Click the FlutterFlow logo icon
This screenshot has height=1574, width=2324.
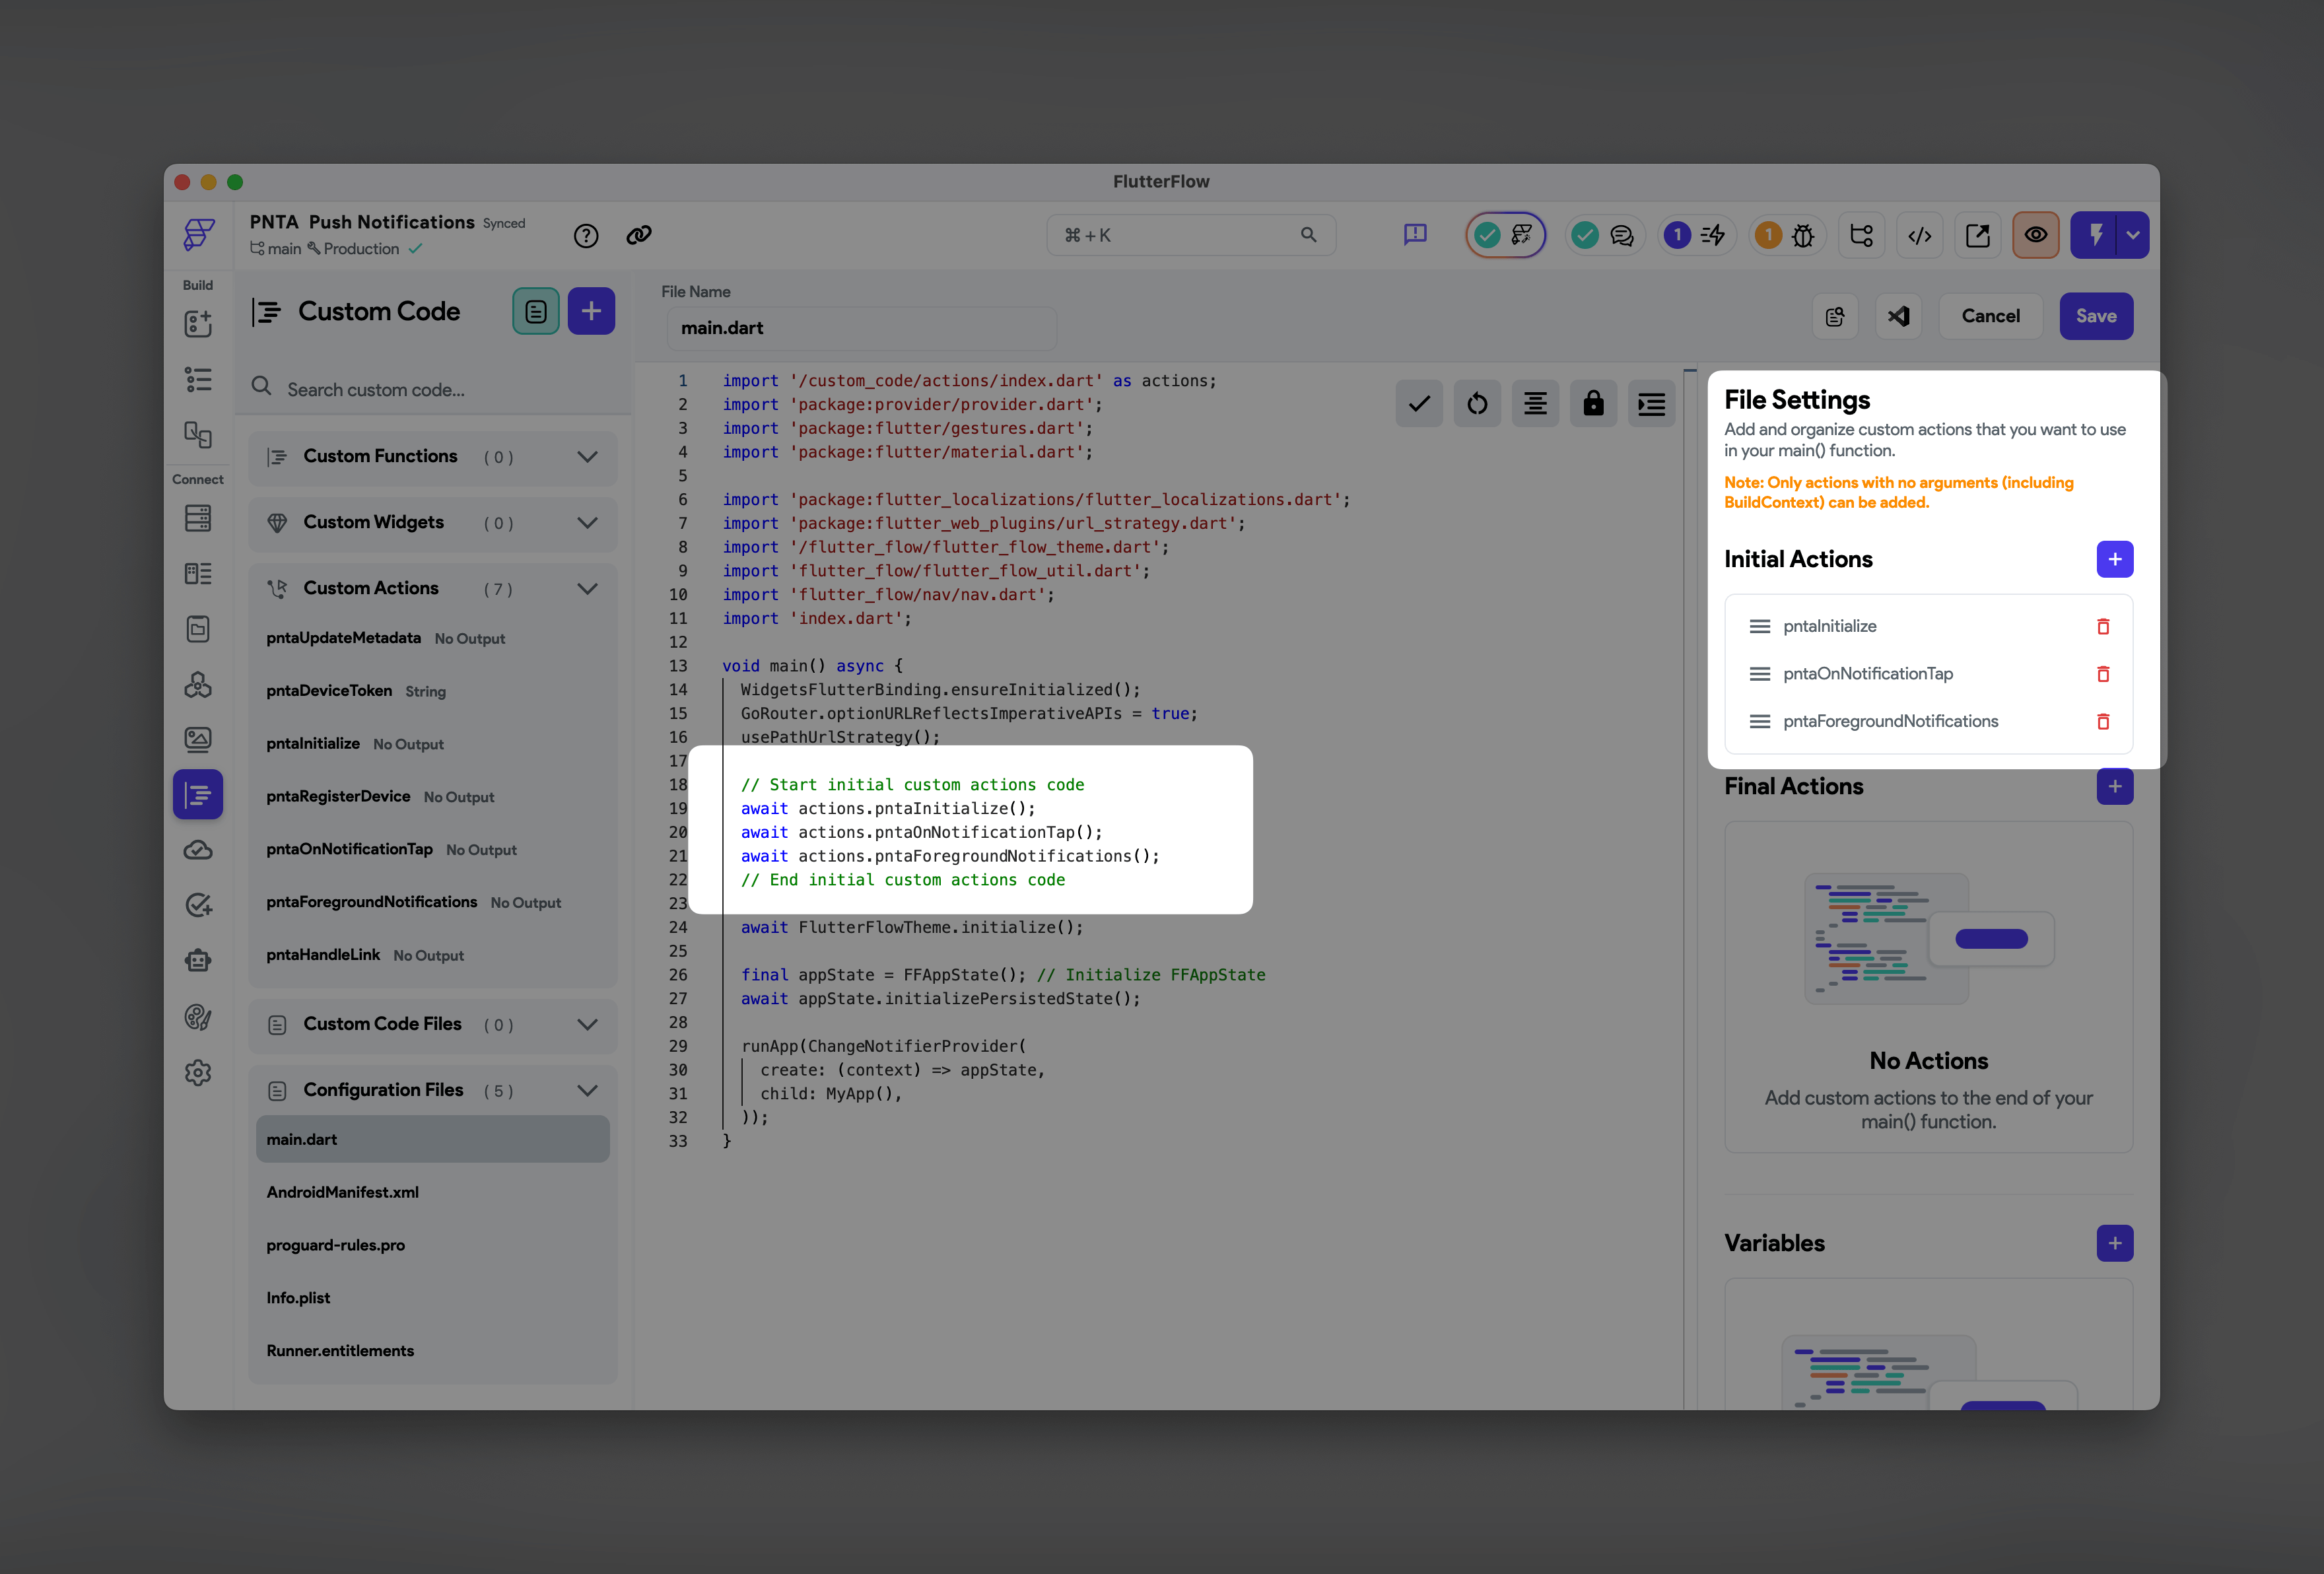click(198, 235)
